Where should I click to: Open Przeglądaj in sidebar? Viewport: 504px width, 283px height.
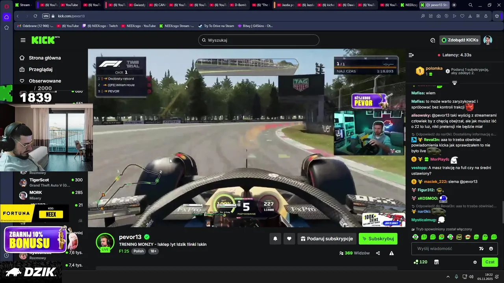coord(36,69)
